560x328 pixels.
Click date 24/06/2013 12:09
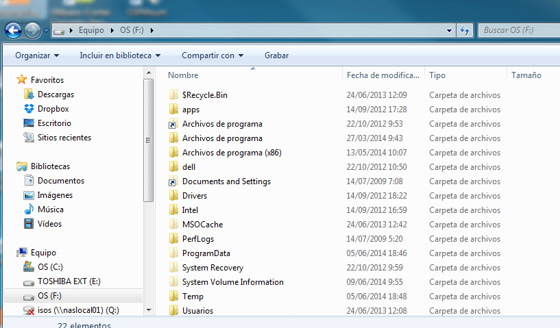coord(376,95)
